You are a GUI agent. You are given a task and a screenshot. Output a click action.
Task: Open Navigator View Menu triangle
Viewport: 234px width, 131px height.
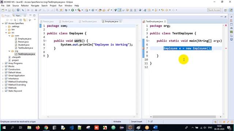35,20
